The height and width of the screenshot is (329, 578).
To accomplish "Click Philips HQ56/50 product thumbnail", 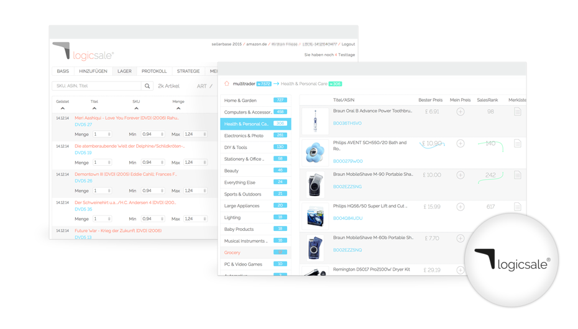I will [x=315, y=216].
